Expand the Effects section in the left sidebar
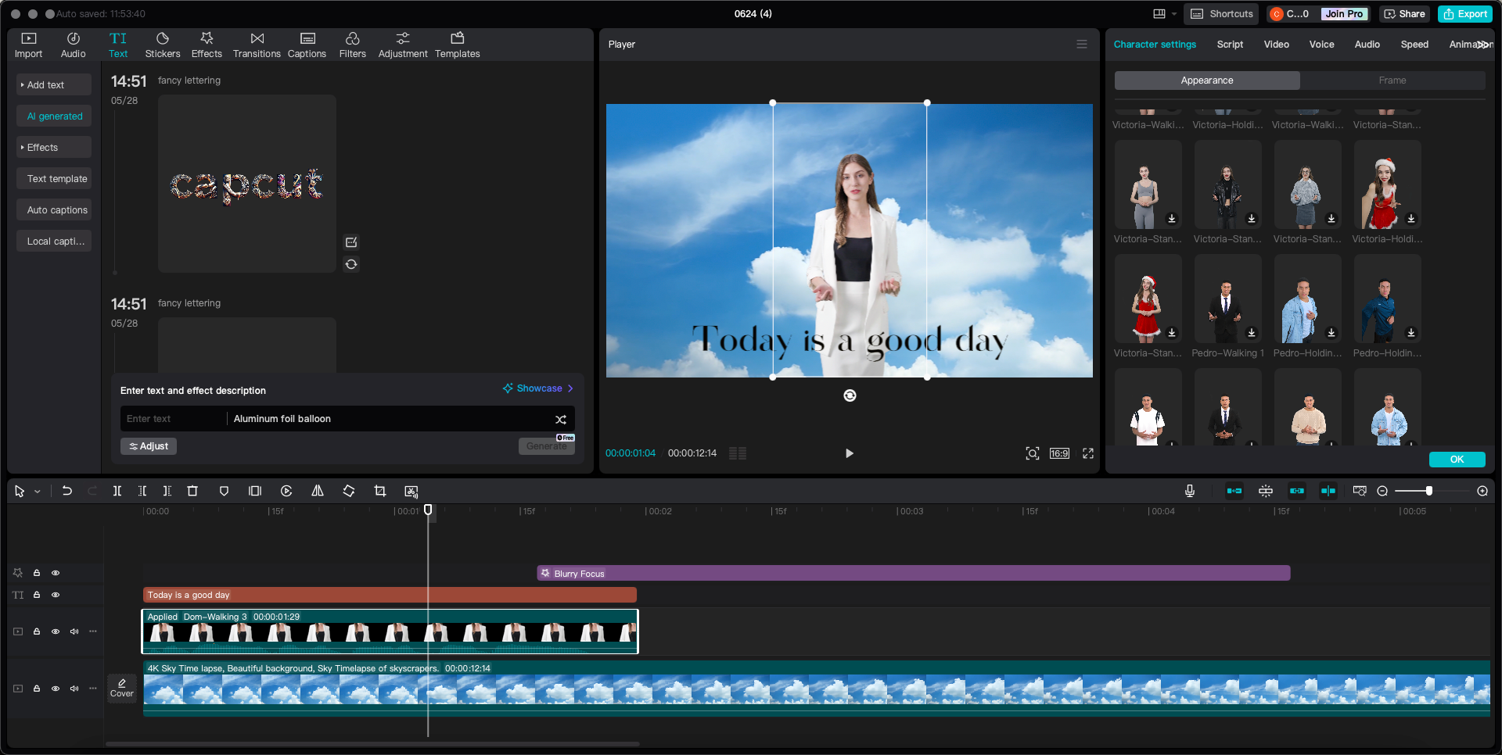The width and height of the screenshot is (1502, 755). 53,147
